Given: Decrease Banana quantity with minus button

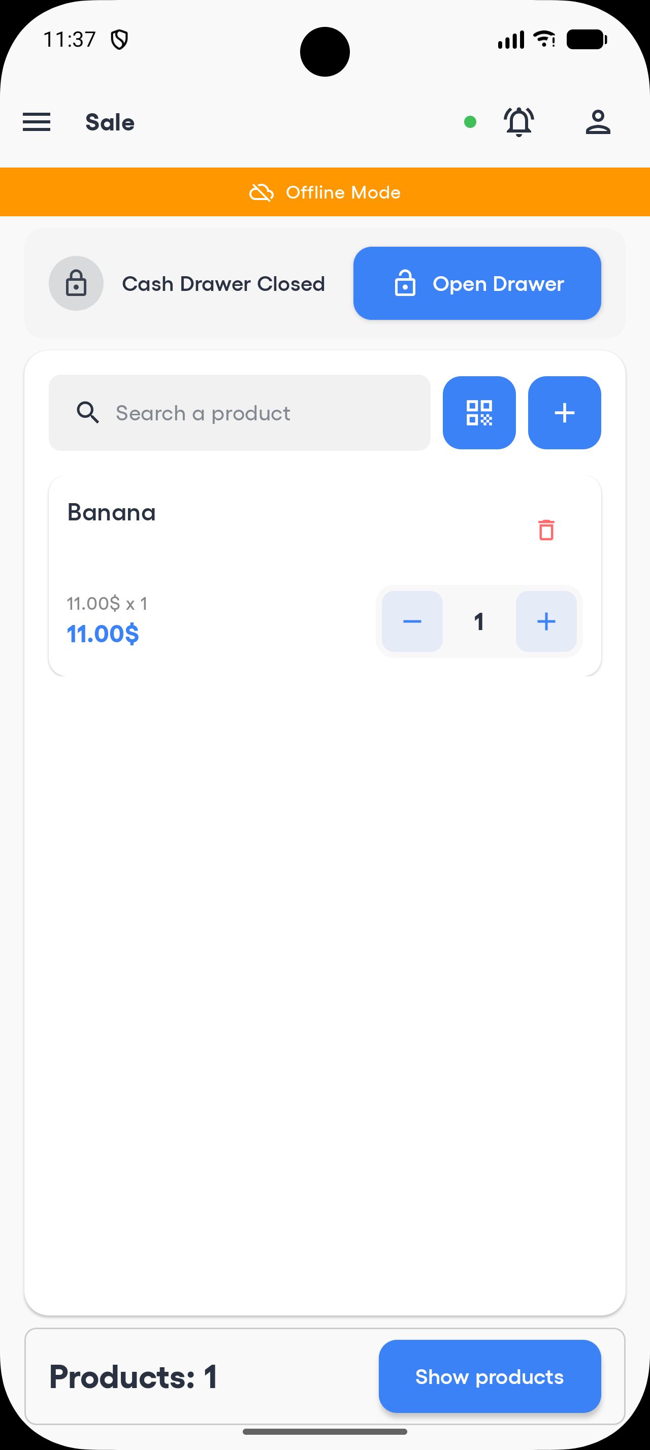Looking at the screenshot, I should tap(412, 621).
